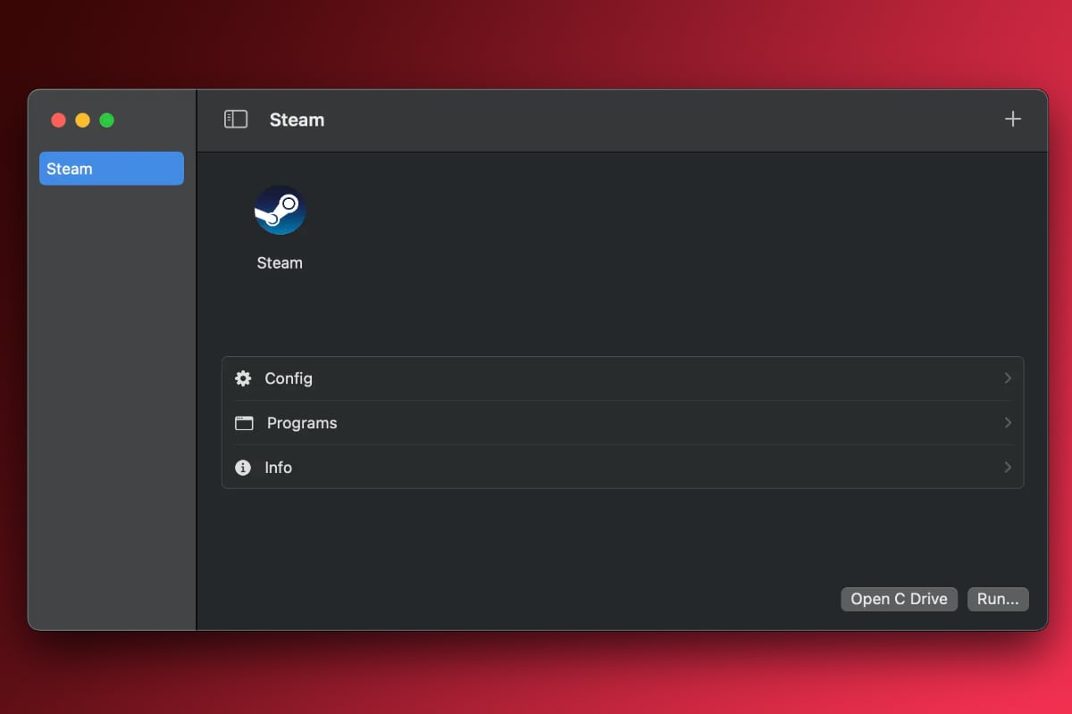This screenshot has width=1072, height=714.
Task: Maximize the window with green button
Action: (x=107, y=120)
